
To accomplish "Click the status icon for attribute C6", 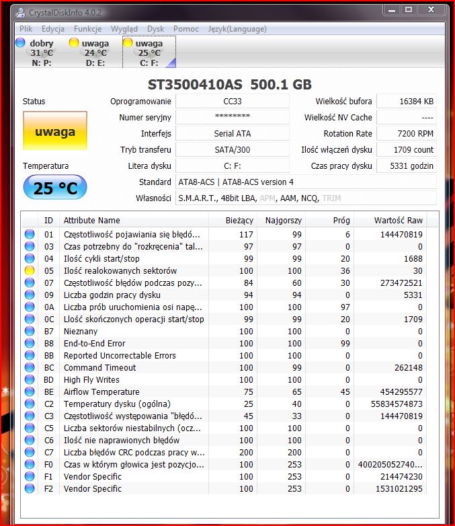I will coord(30,440).
